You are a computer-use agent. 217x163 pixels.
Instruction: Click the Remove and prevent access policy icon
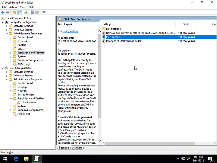pos(104,33)
